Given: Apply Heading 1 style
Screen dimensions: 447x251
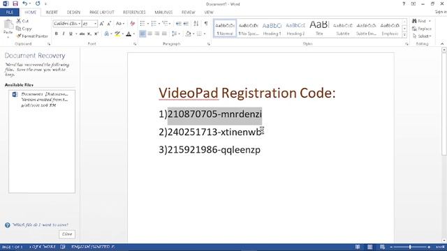Looking at the screenshot, I should click(272, 29).
